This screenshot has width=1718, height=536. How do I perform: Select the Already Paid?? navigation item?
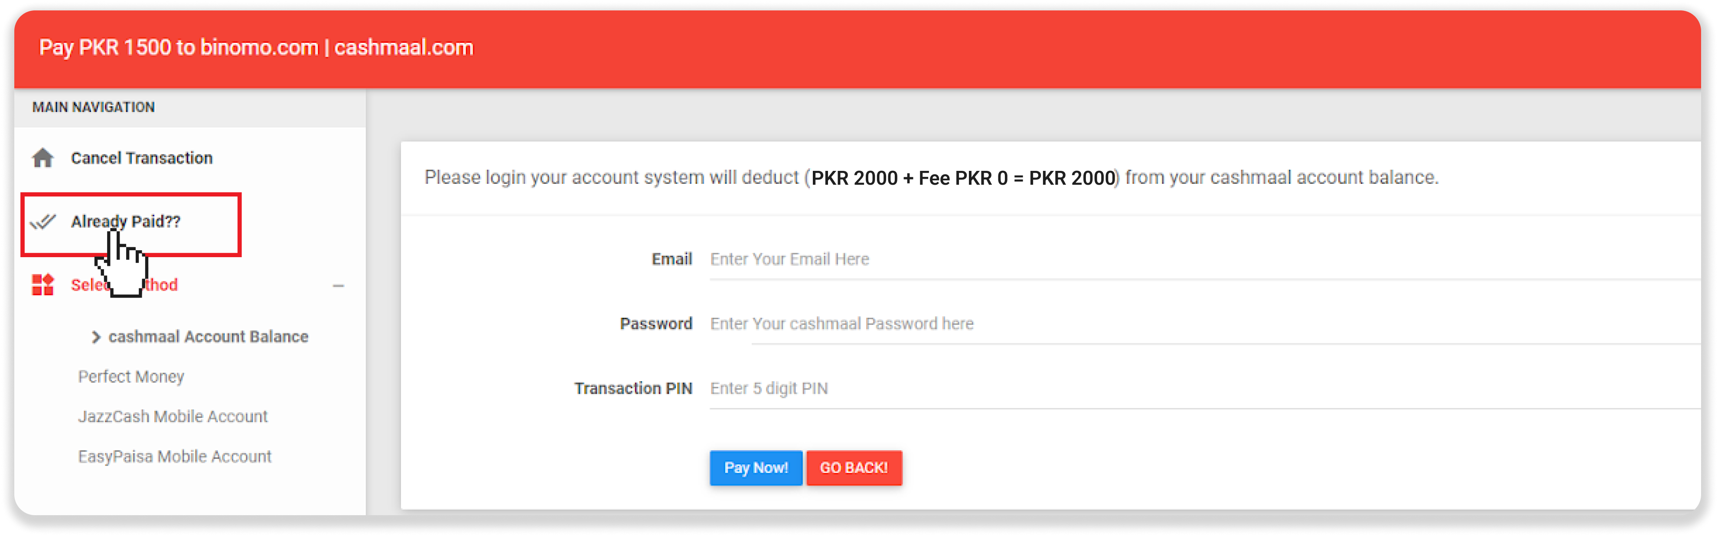[125, 221]
